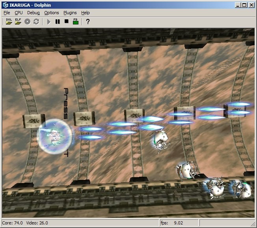Click the Play toolbar button
The image size is (257, 228).
click(48, 22)
